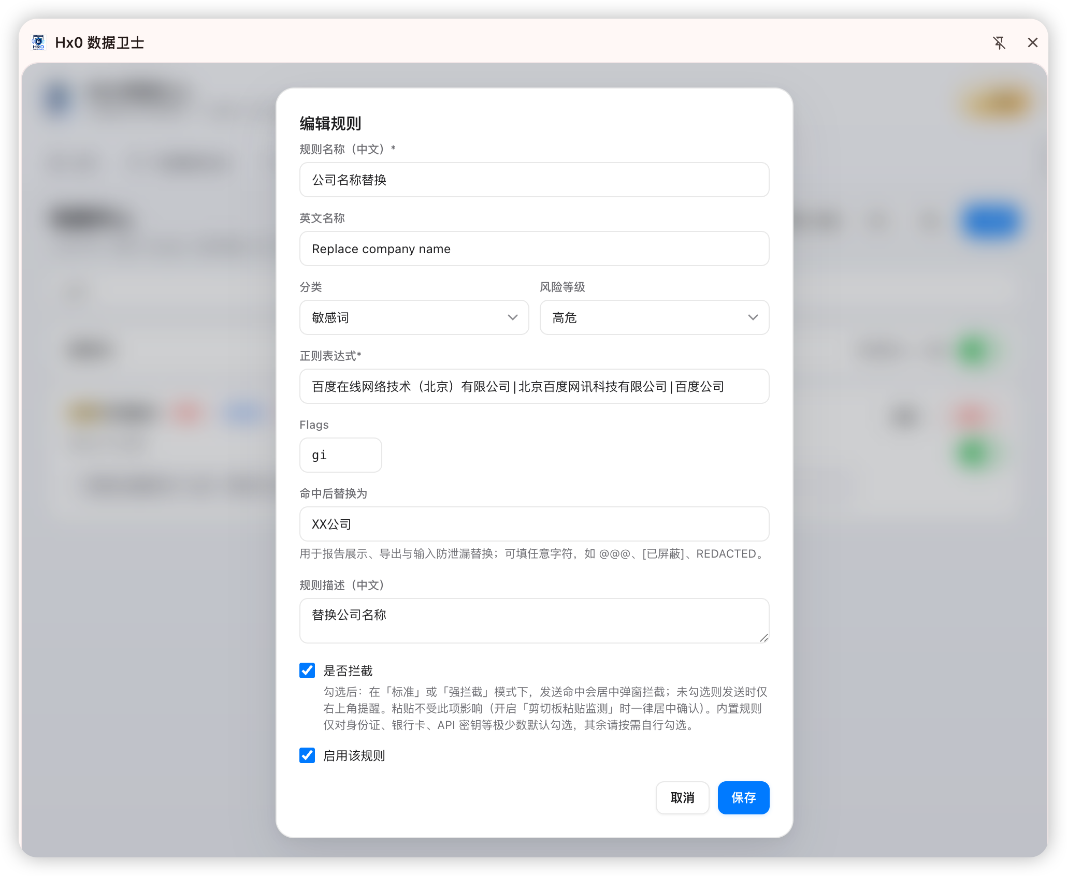
Task: Click the 是否拦截 explanation paragraph
Action: click(x=545, y=708)
